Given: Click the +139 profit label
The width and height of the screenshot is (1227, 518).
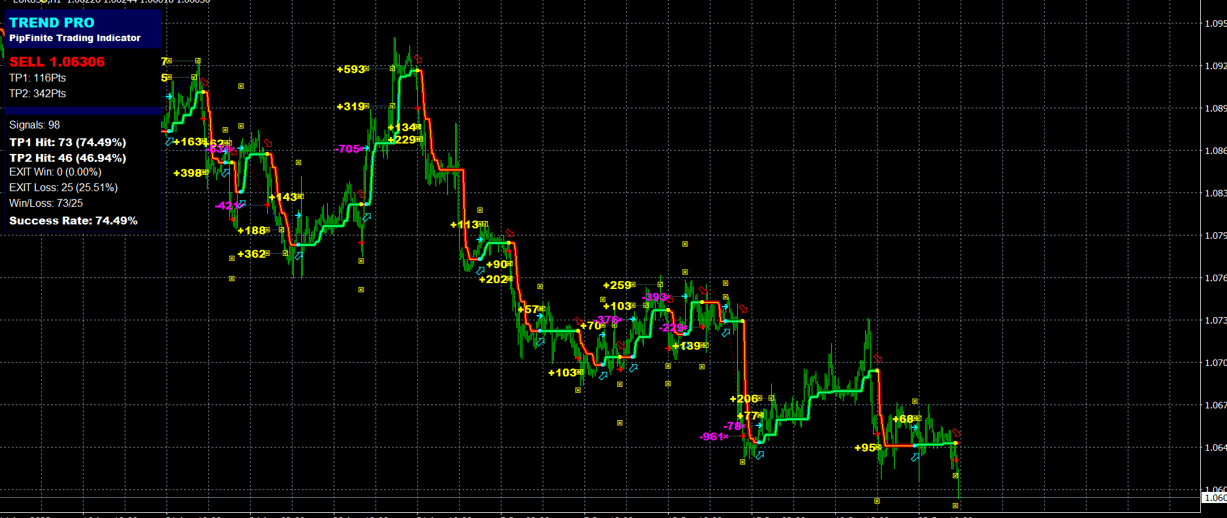Looking at the screenshot, I should [686, 346].
